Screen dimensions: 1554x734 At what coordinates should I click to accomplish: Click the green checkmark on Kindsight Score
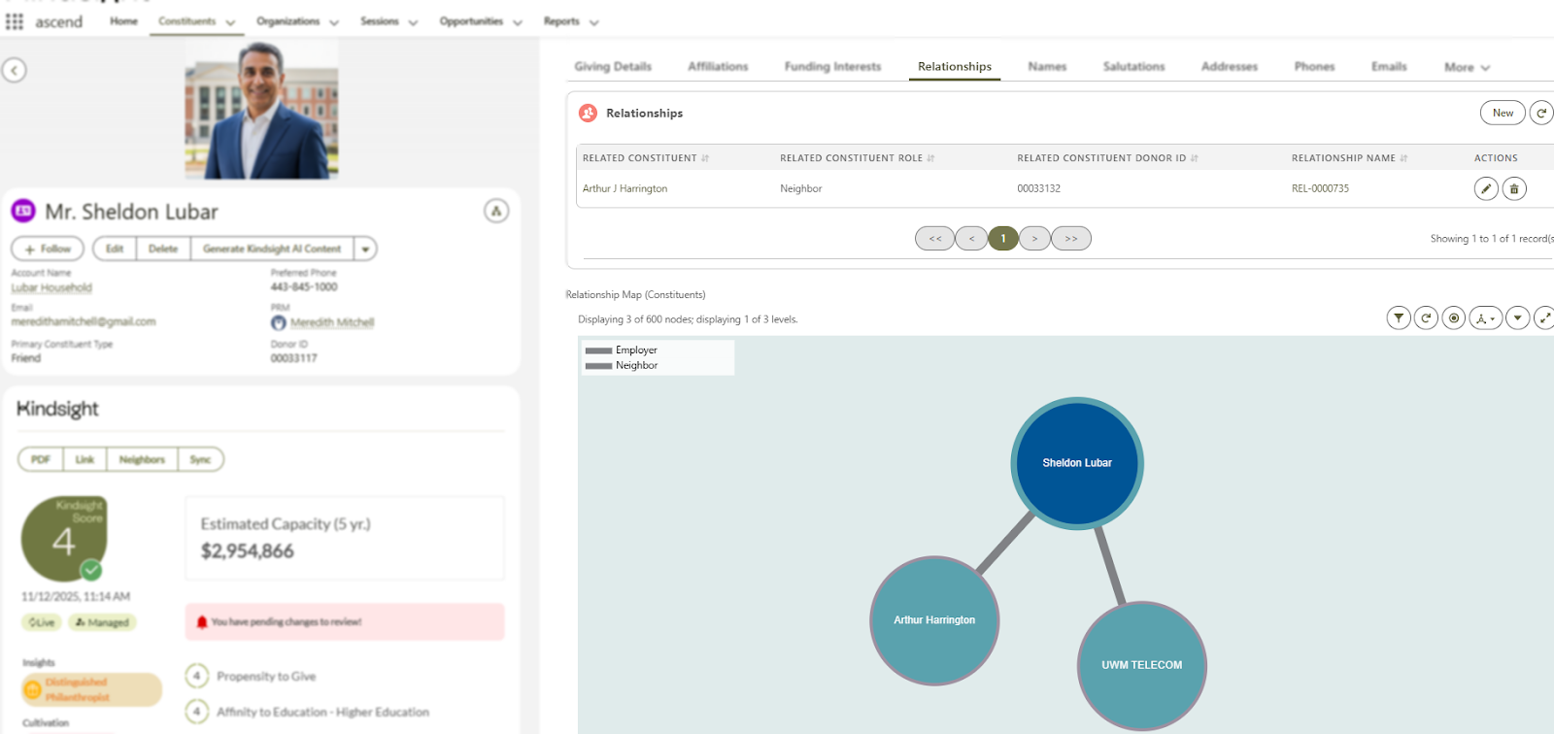click(91, 570)
